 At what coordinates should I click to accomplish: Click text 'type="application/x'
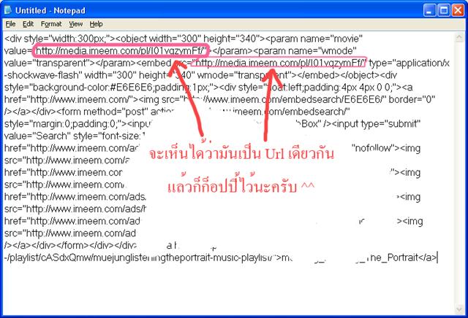(x=409, y=63)
